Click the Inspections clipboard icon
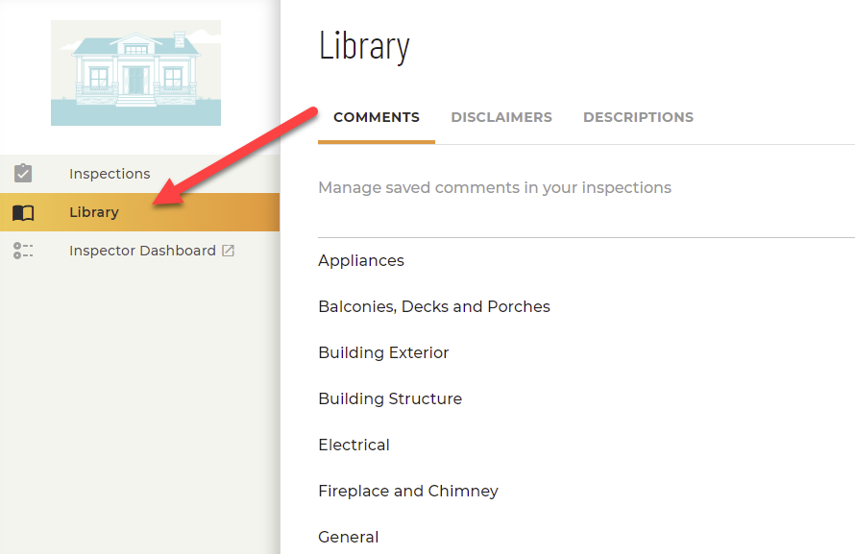 (23, 174)
